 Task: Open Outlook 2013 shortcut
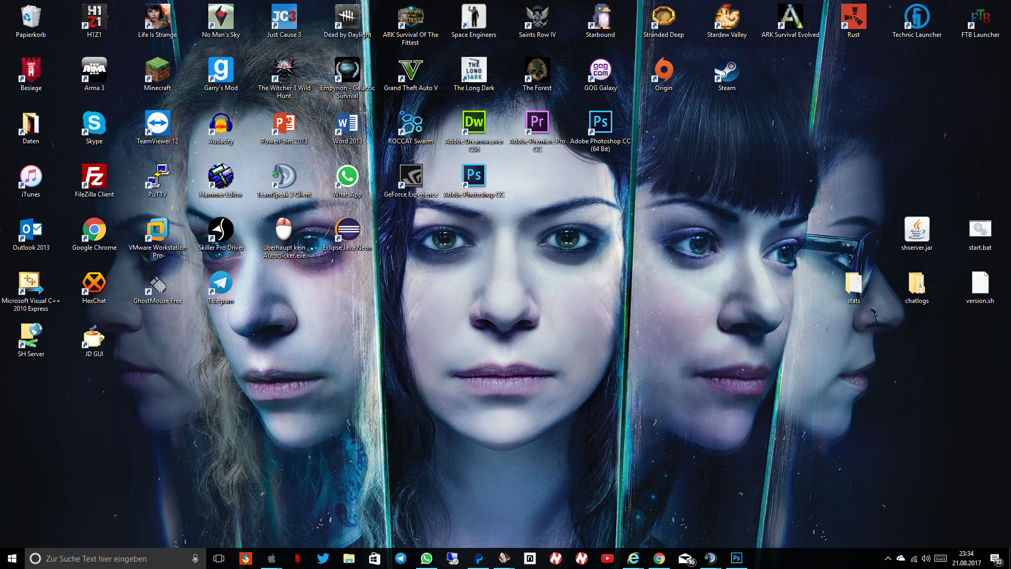(31, 234)
